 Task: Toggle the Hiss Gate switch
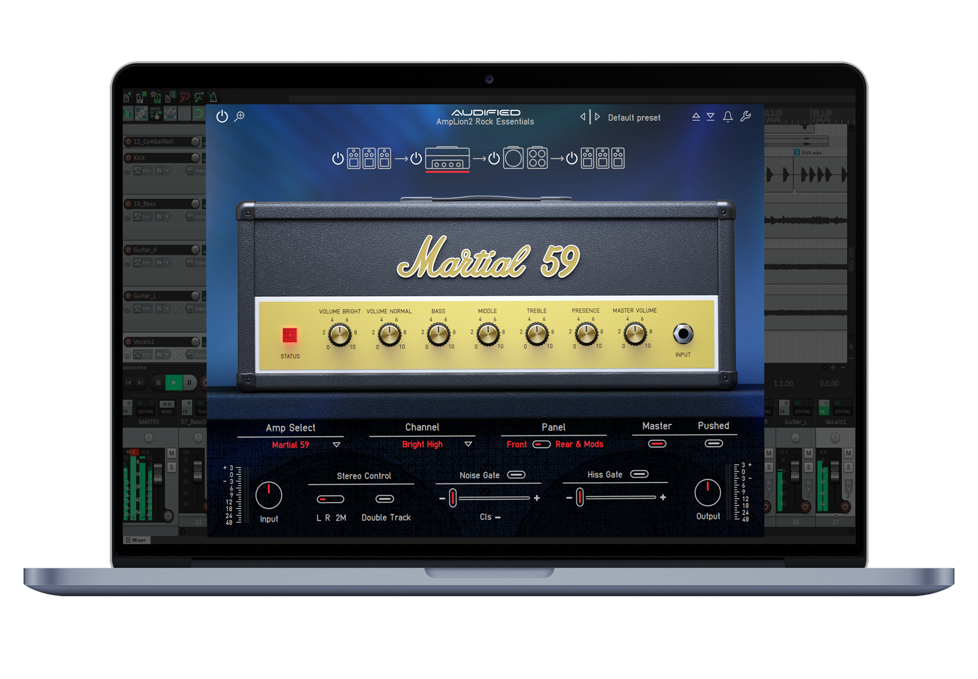(x=639, y=474)
